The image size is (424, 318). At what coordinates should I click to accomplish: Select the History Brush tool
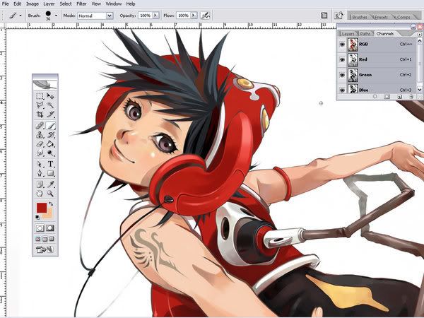(x=50, y=135)
